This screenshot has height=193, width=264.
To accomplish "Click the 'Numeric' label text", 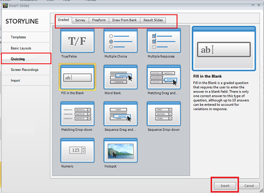I will pyautogui.click(x=67, y=166).
